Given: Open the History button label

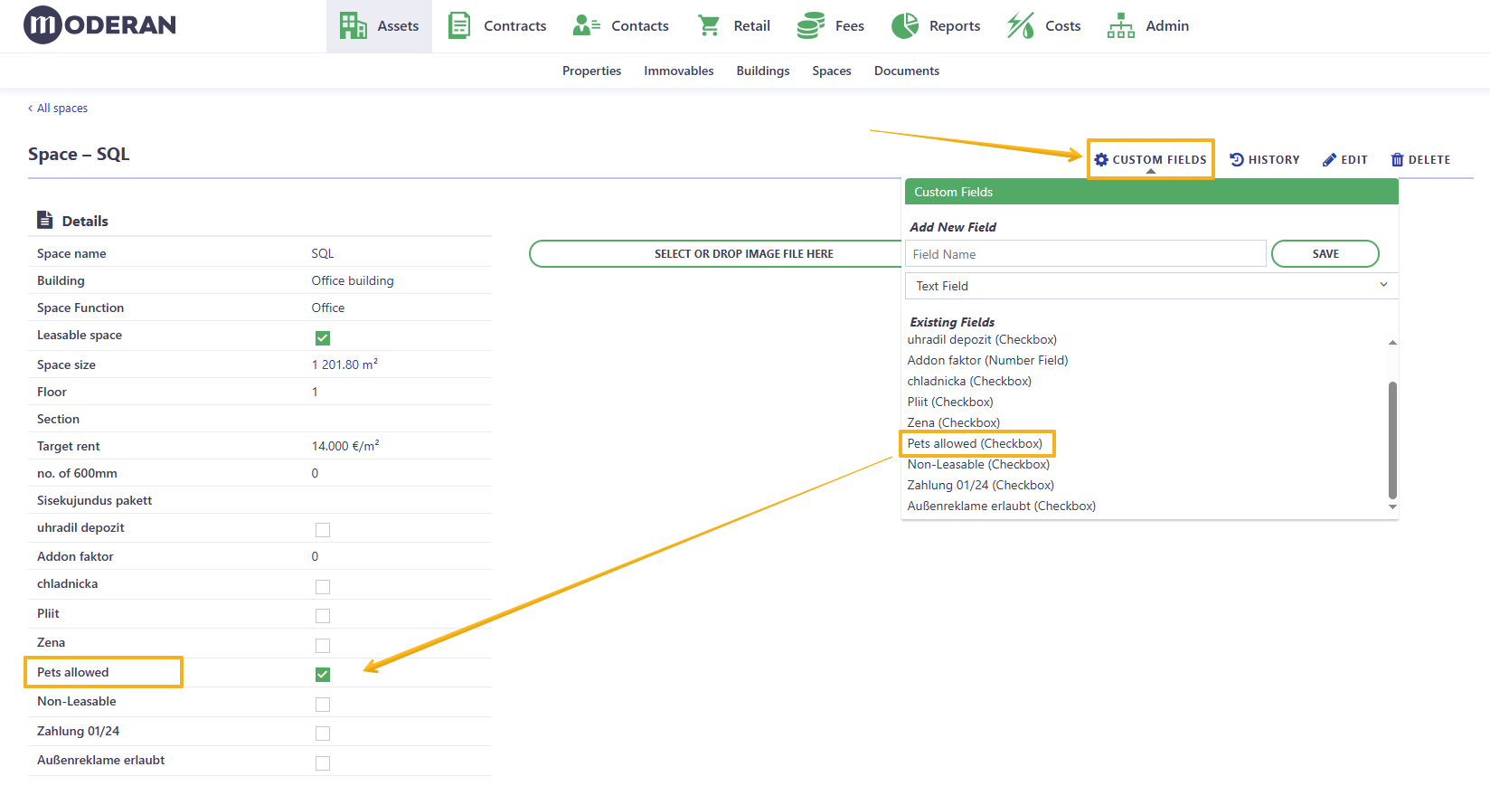Looking at the screenshot, I should point(1274,160).
